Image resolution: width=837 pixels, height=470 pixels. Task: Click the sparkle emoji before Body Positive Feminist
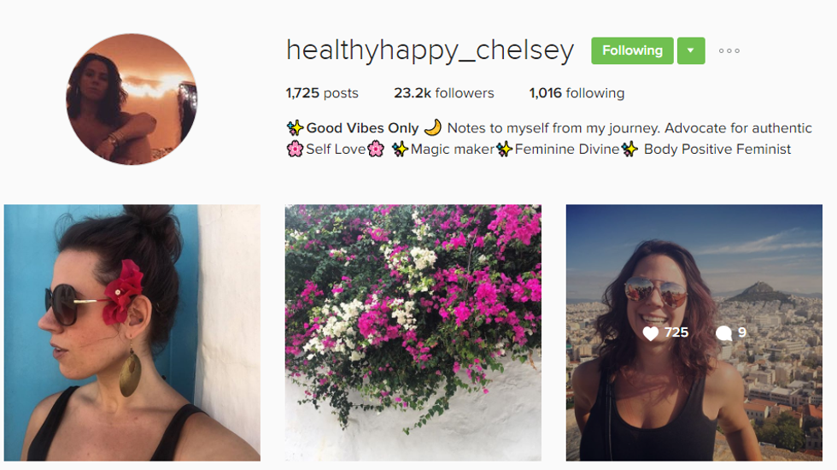pos(629,149)
